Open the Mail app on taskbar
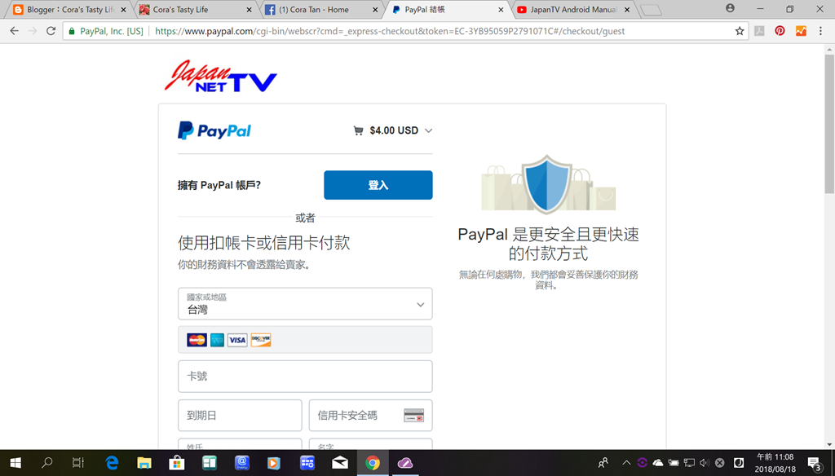Screen dimensions: 835x476 [340, 463]
